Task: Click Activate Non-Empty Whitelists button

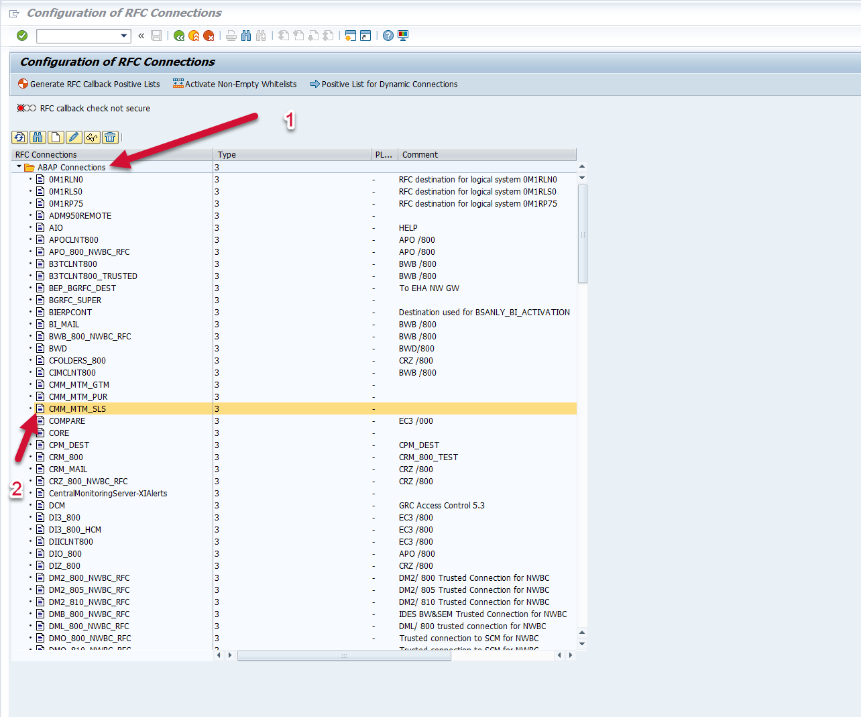Action: coord(235,85)
